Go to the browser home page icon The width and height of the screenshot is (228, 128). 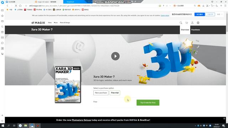click(x=20, y=6)
